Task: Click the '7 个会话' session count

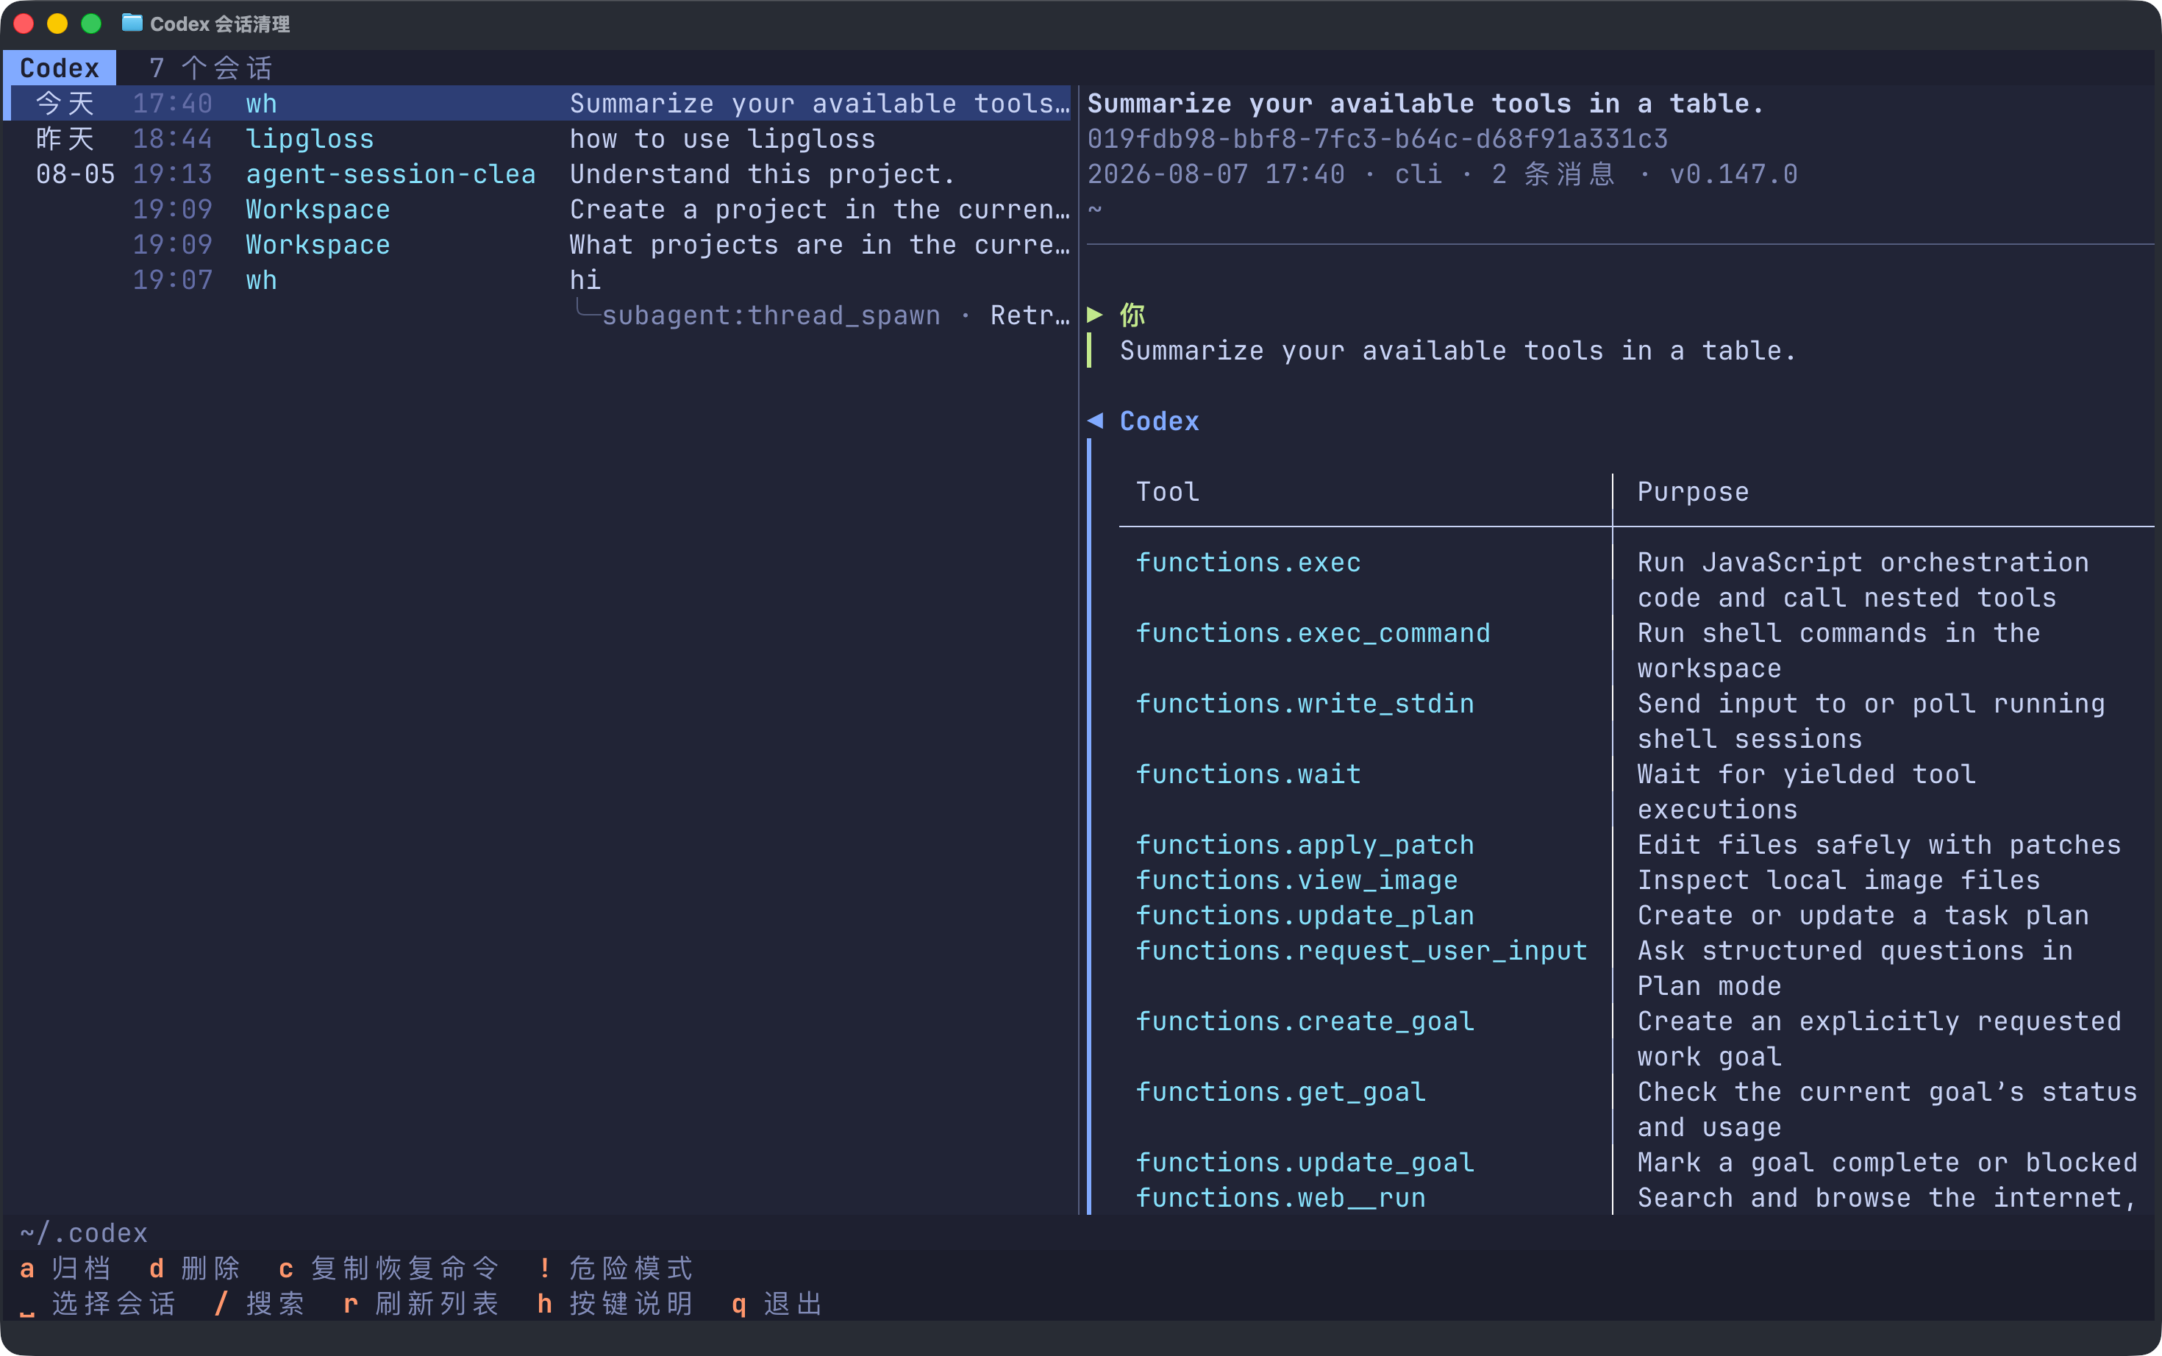Action: click(x=211, y=68)
